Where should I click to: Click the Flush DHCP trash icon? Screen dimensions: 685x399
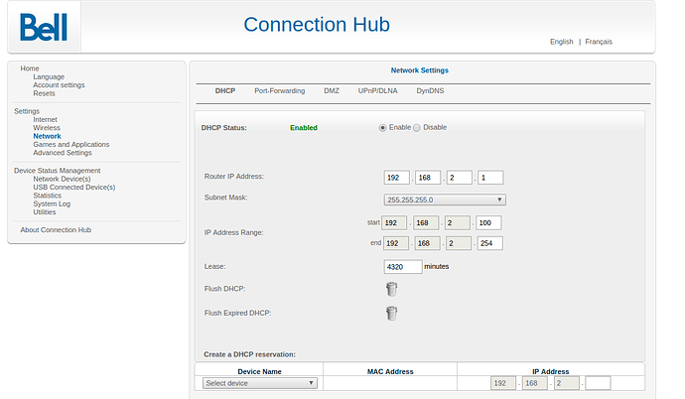pyautogui.click(x=392, y=289)
